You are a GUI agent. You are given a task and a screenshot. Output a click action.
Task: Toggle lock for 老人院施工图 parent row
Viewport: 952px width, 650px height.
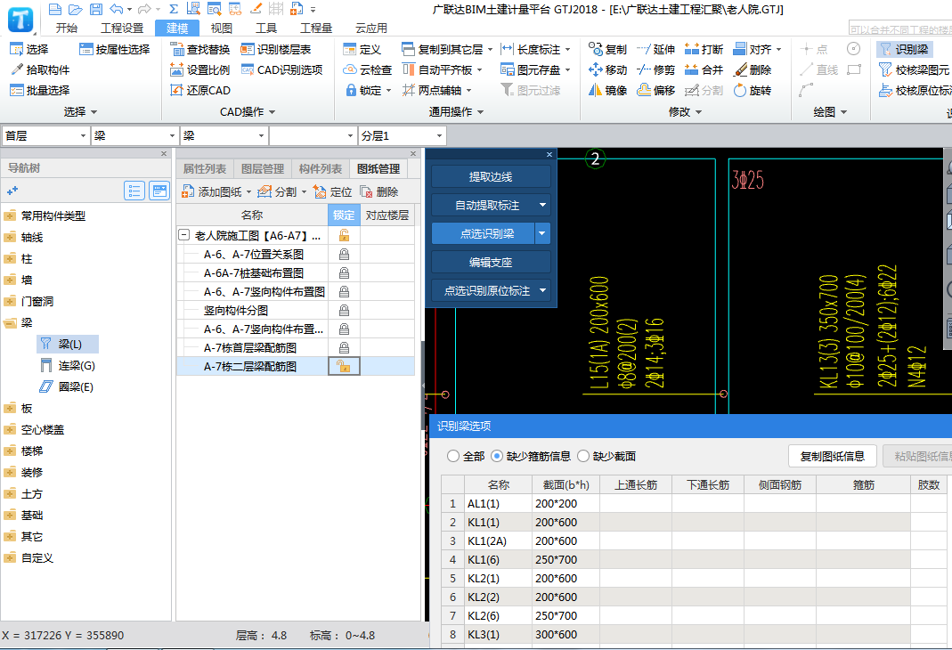344,235
